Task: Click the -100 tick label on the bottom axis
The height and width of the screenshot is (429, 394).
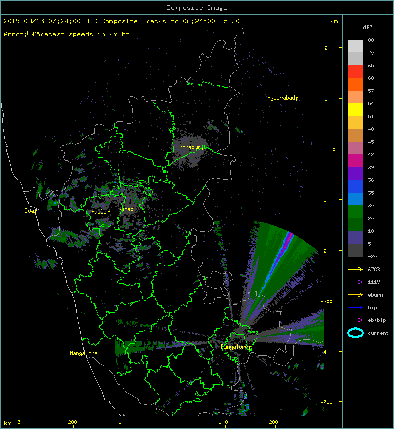Action: [121, 422]
